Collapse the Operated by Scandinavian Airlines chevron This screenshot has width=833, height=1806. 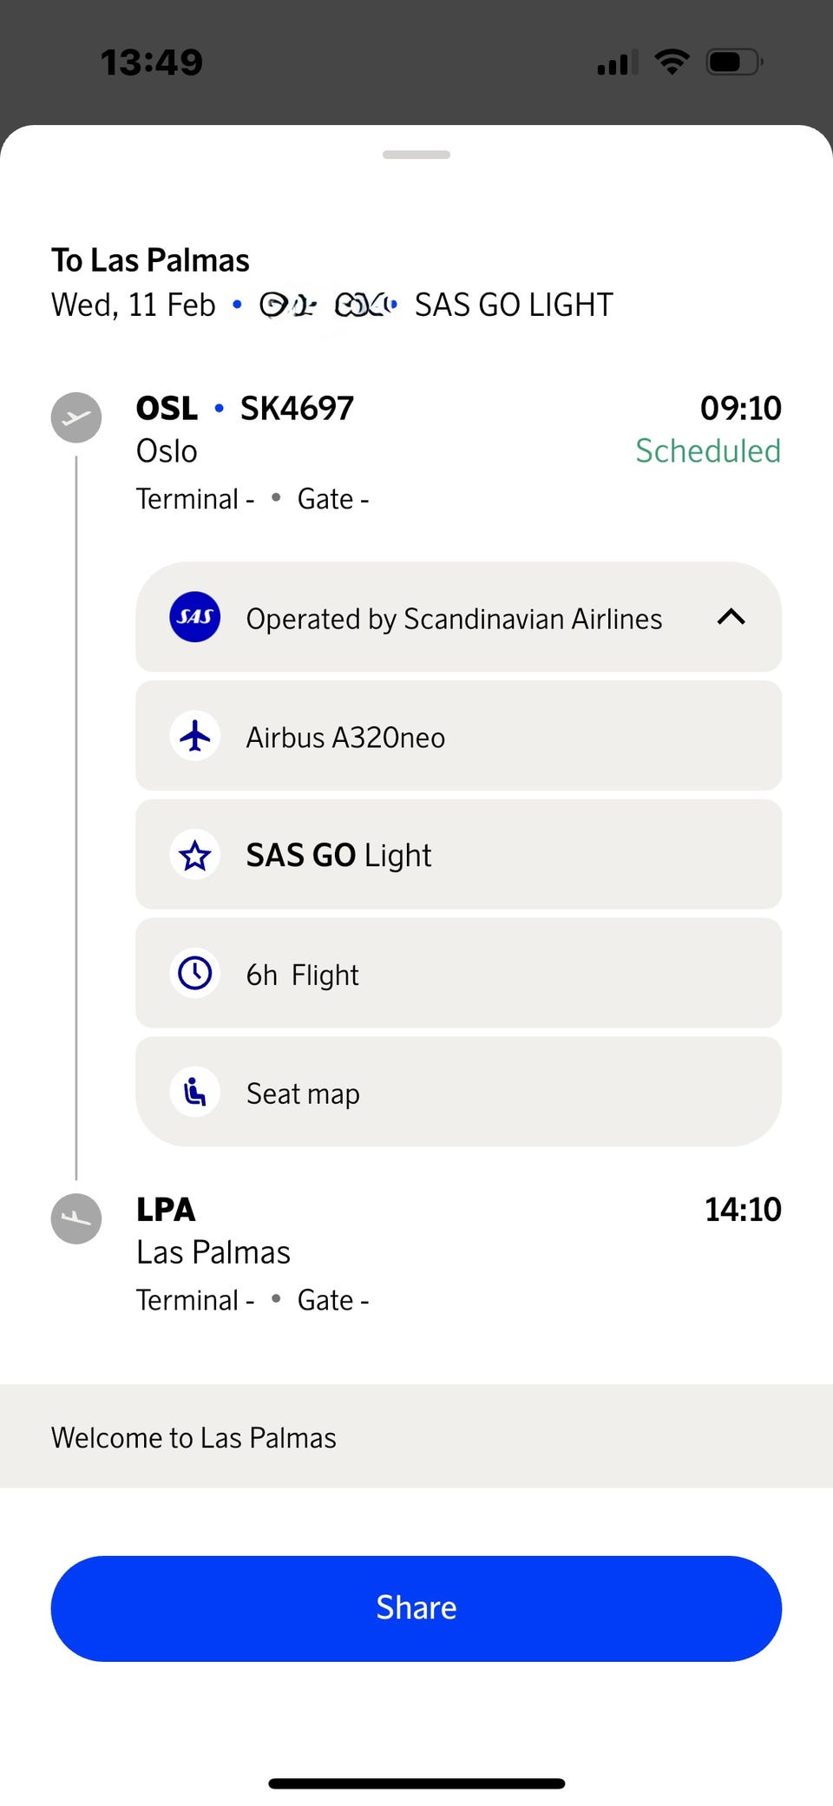click(731, 617)
